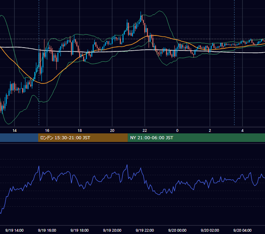The height and width of the screenshot is (234, 265).
Task: Click the 22 hour axis label
Action: [145, 131]
